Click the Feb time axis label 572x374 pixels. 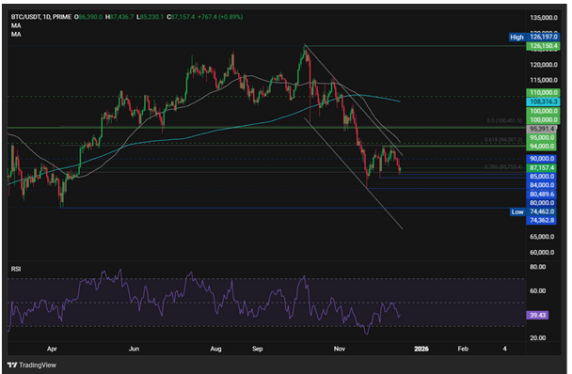click(463, 349)
